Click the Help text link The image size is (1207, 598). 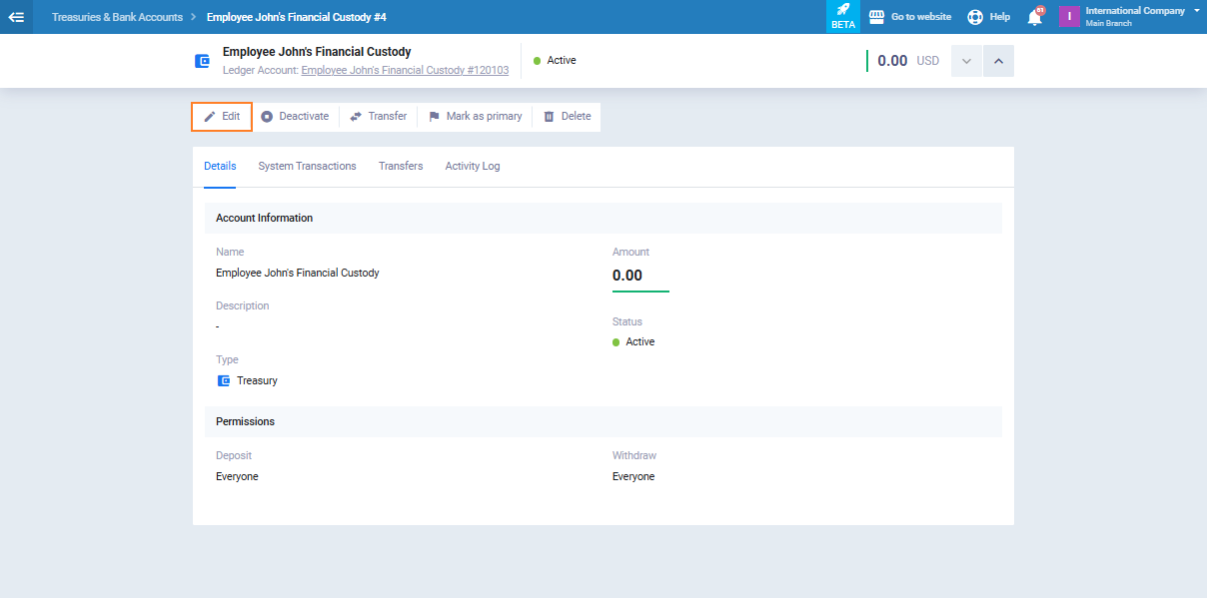click(x=999, y=17)
